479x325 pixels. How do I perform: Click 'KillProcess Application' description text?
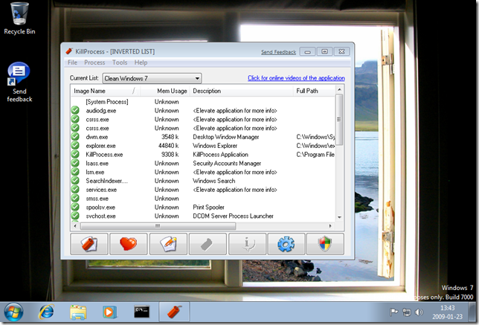221,155
